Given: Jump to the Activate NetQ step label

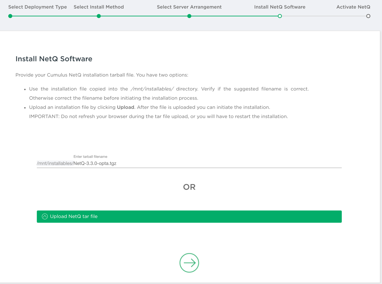Looking at the screenshot, I should tap(353, 7).
